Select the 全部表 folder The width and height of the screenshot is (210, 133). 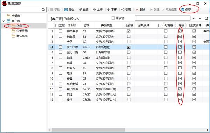tap(13, 16)
